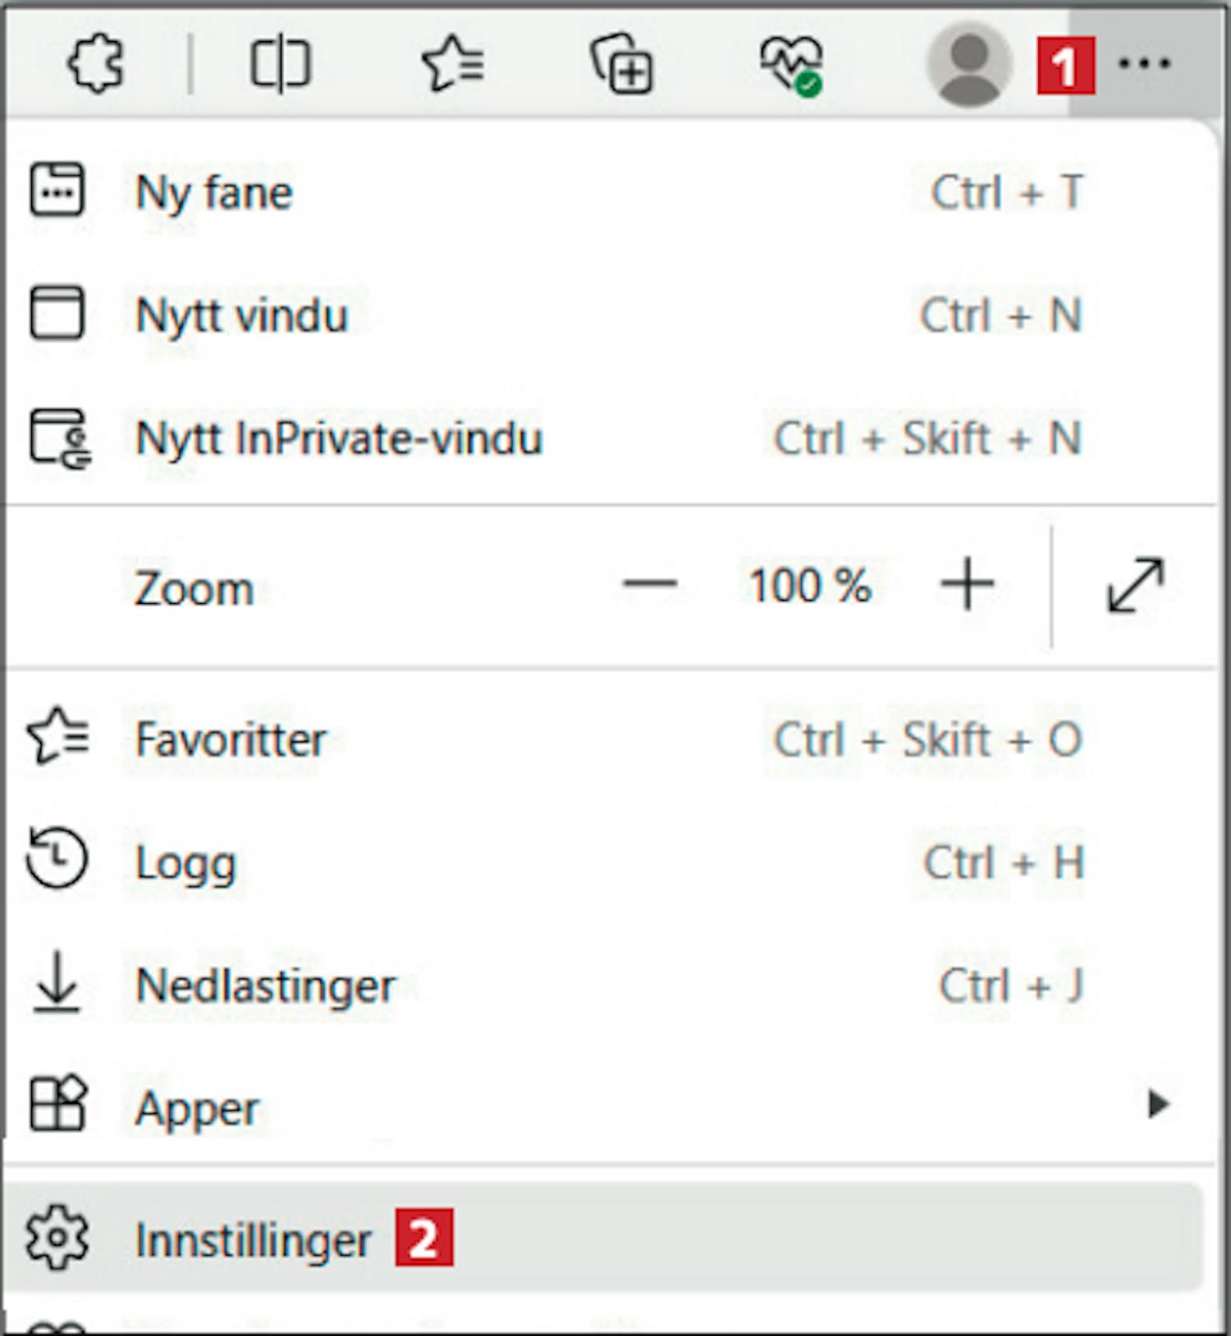Click the 100 % zoom level value
This screenshot has height=1336, width=1231.
pyautogui.click(x=809, y=586)
